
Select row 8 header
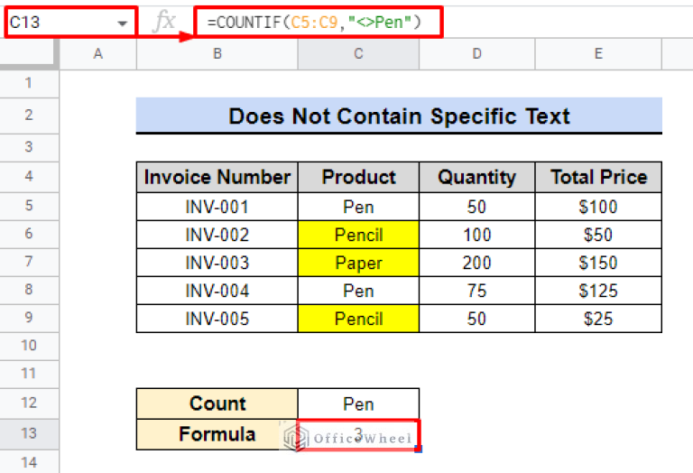coord(29,290)
